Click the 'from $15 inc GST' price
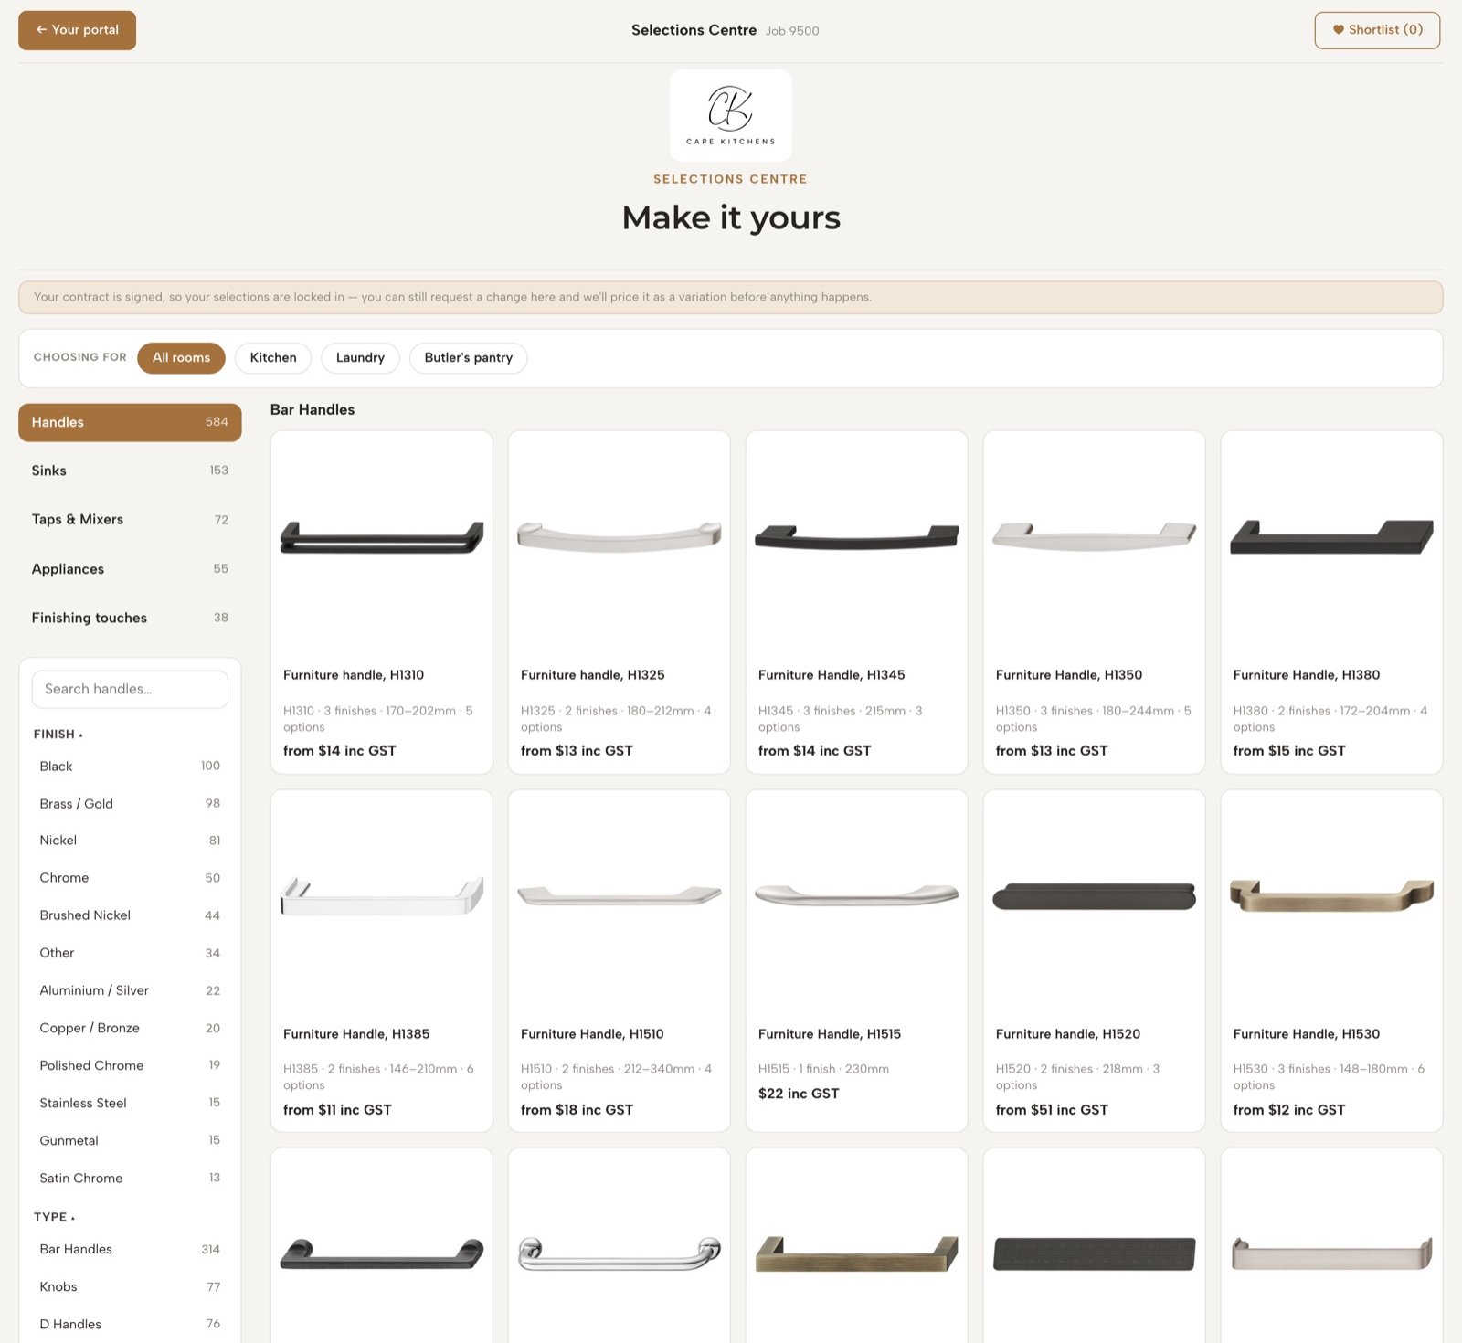 tap(1289, 751)
